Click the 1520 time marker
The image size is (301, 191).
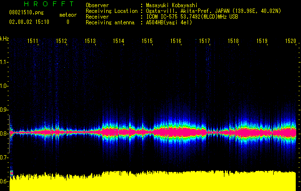tap(290, 41)
